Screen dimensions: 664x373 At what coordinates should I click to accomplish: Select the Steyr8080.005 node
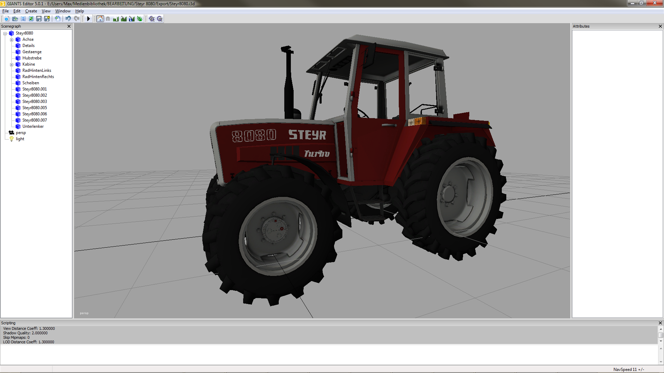tap(35, 108)
